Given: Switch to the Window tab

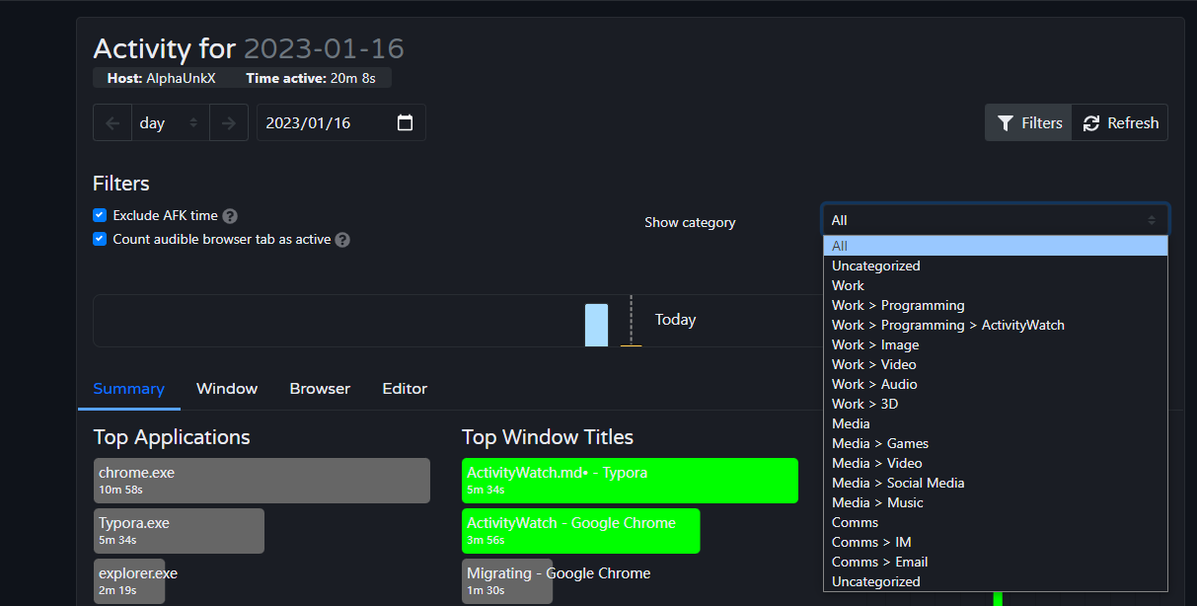Looking at the screenshot, I should click(227, 389).
